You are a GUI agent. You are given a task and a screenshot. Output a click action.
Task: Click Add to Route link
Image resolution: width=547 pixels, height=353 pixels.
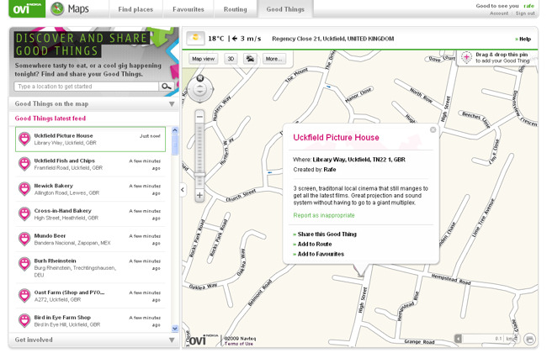(x=315, y=245)
